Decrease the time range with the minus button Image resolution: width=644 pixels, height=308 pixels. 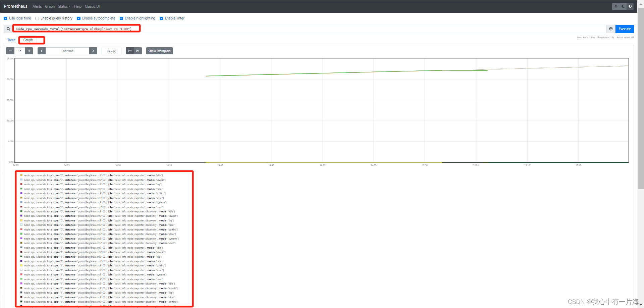point(10,51)
